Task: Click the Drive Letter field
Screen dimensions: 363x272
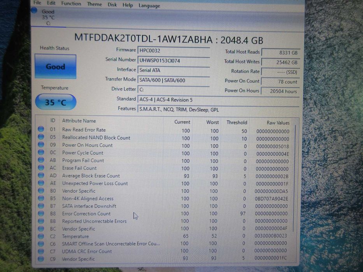Action: 174,90
